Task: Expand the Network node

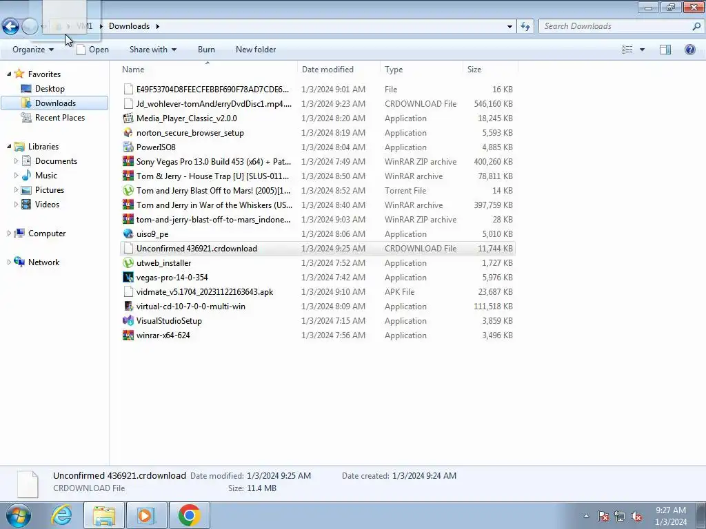Action: point(9,262)
